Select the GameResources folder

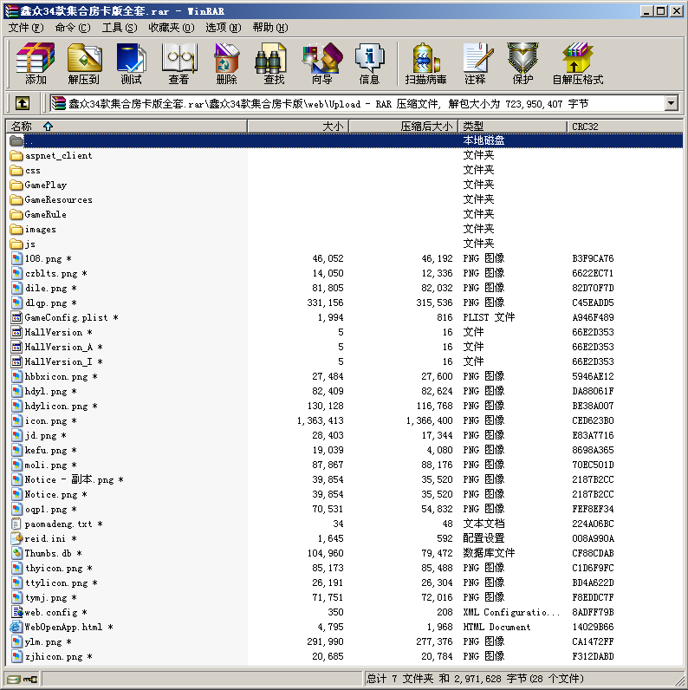pyautogui.click(x=58, y=199)
